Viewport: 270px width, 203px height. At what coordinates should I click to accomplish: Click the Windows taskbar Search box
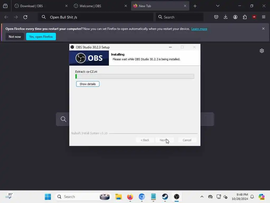[83, 197]
